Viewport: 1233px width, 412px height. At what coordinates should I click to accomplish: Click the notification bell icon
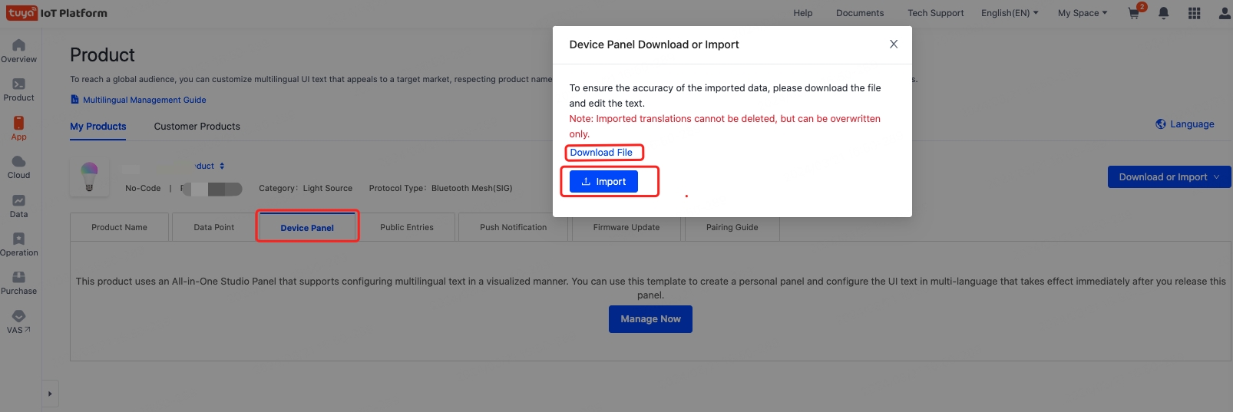1164,13
